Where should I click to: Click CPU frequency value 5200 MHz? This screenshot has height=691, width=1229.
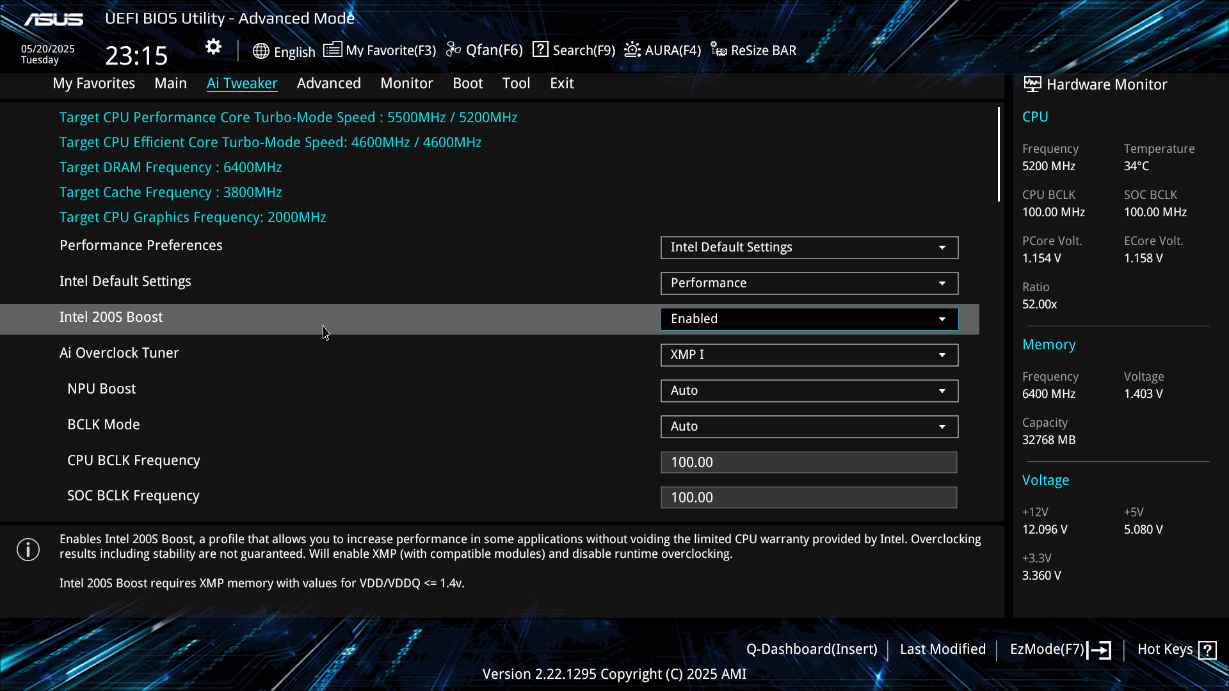point(1048,166)
